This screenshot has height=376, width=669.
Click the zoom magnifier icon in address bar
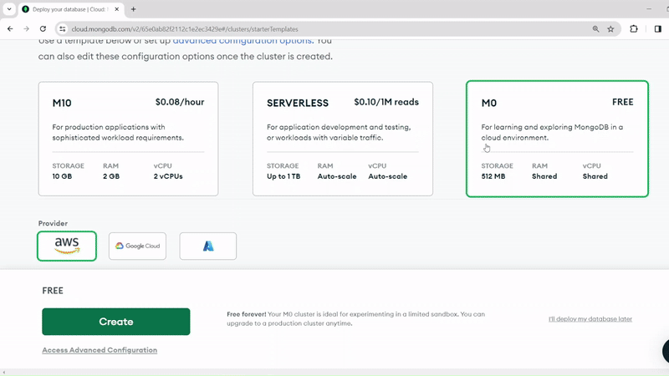pyautogui.click(x=595, y=28)
